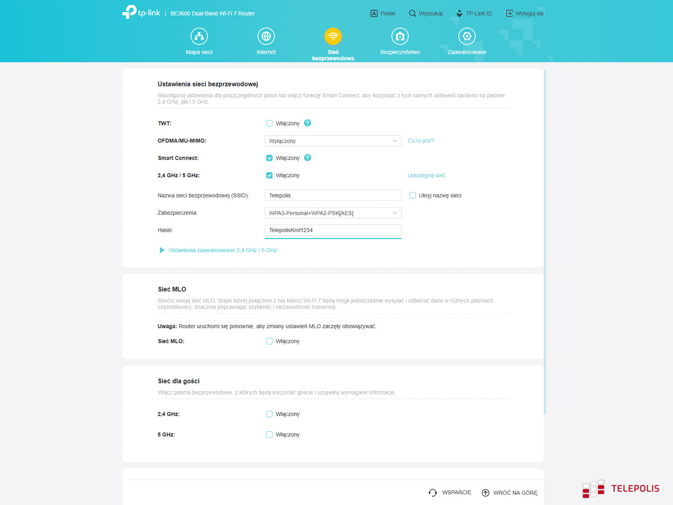Click the help icon beside Smart Connect

point(307,158)
